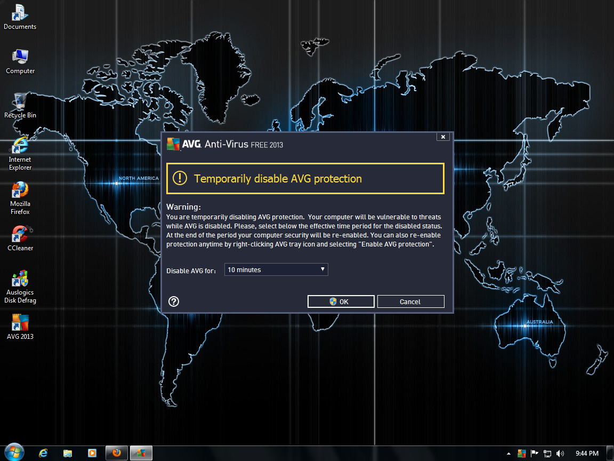Click the yellow warning exclamation icon
614x461 pixels.
(x=180, y=178)
